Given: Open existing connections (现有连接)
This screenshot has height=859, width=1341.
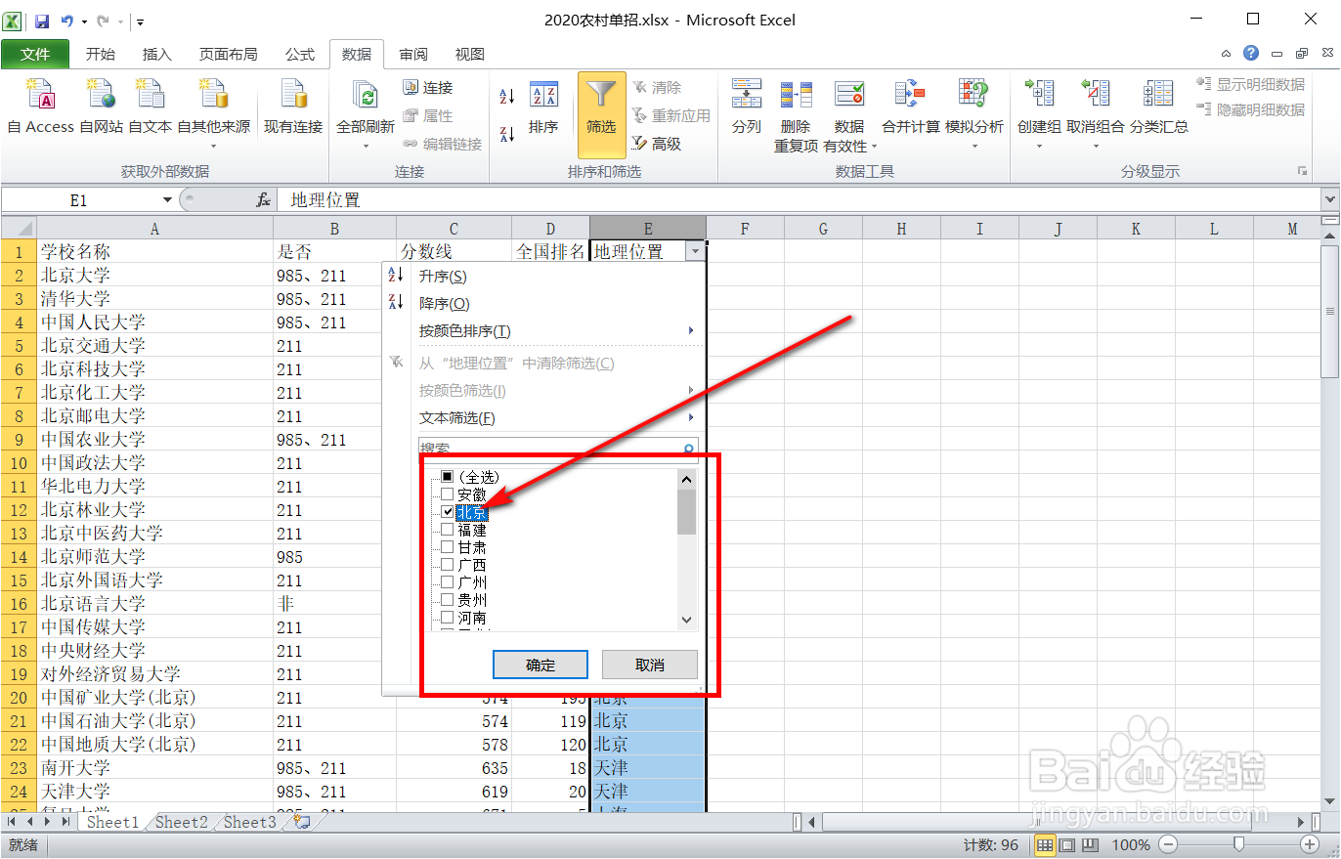Looking at the screenshot, I should (293, 107).
